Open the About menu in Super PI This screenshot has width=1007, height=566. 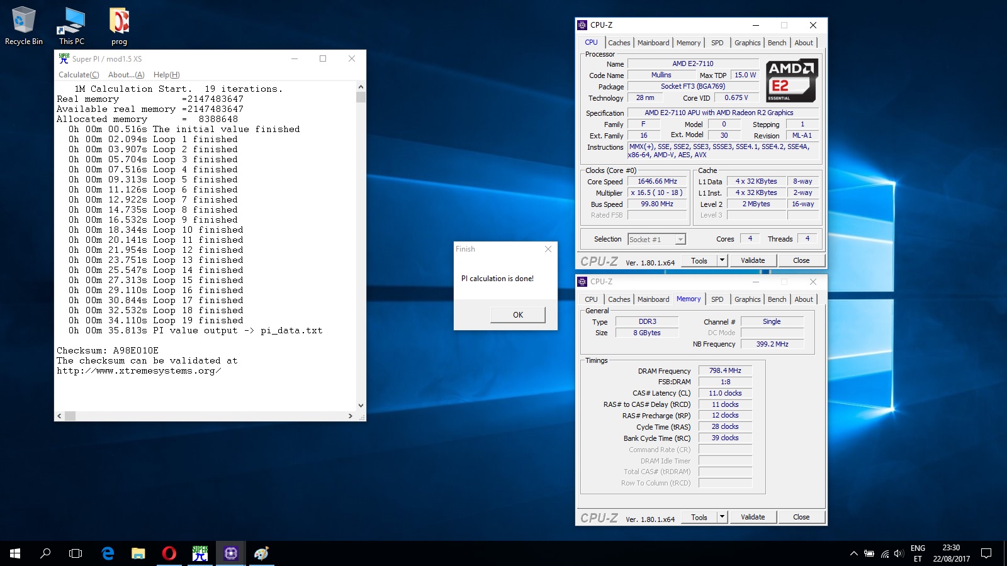126,75
